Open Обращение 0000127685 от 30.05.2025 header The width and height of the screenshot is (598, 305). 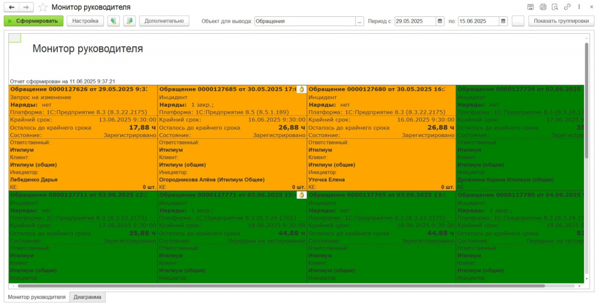tap(227, 89)
